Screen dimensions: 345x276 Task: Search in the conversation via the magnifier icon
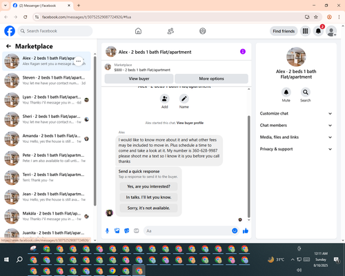[306, 92]
